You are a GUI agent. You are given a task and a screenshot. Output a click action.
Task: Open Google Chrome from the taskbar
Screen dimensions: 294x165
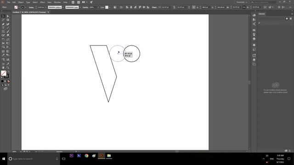[x=86, y=156]
